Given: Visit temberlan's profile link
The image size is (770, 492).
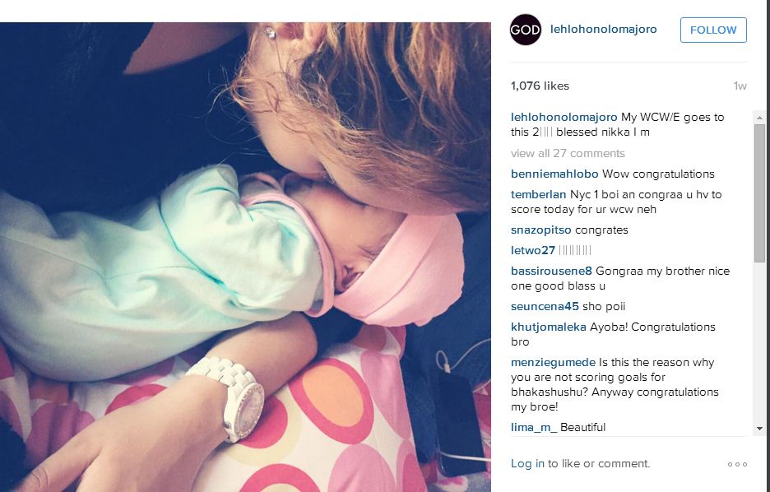Looking at the screenshot, I should 538,194.
